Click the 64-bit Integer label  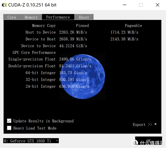(41, 73)
